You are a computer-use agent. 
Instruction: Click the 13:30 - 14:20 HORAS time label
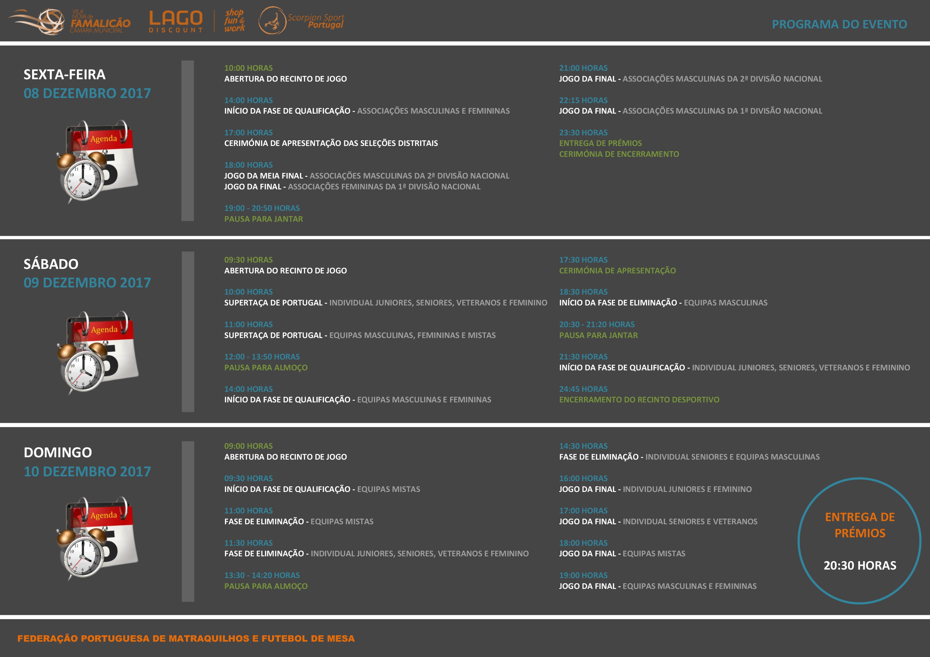point(262,576)
